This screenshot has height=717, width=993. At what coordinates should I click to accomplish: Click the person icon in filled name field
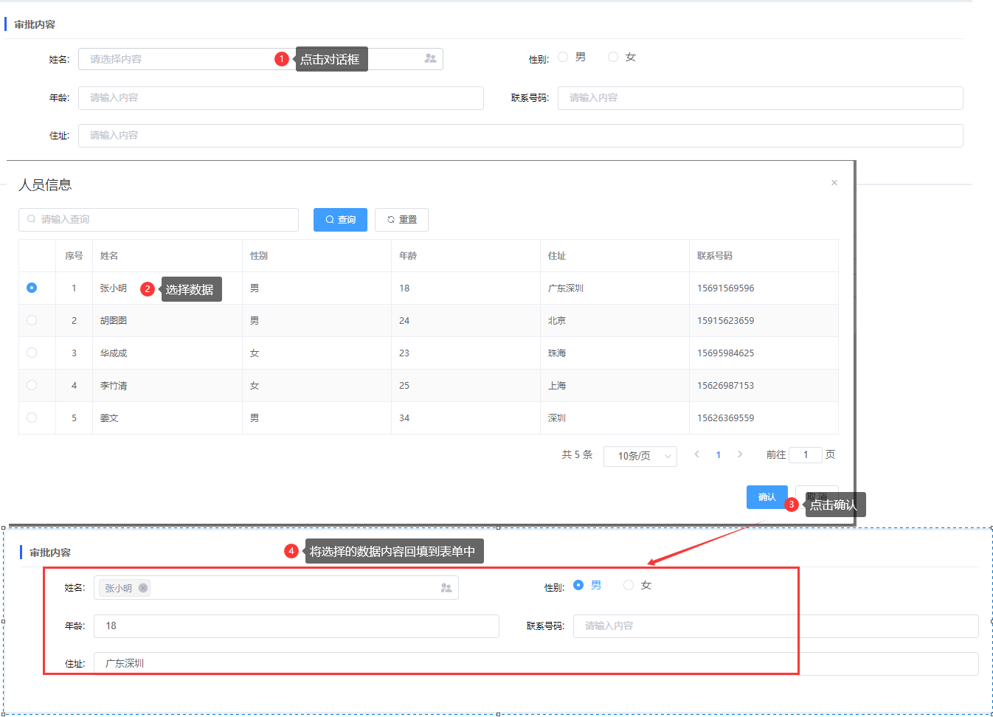[446, 588]
